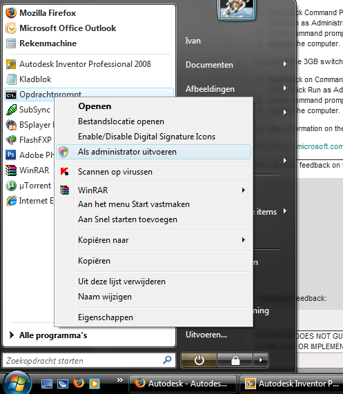Viewport: 343px width, 394px height.
Task: Click the Mozilla Firefox icon in Start menu
Action: pos(11,13)
